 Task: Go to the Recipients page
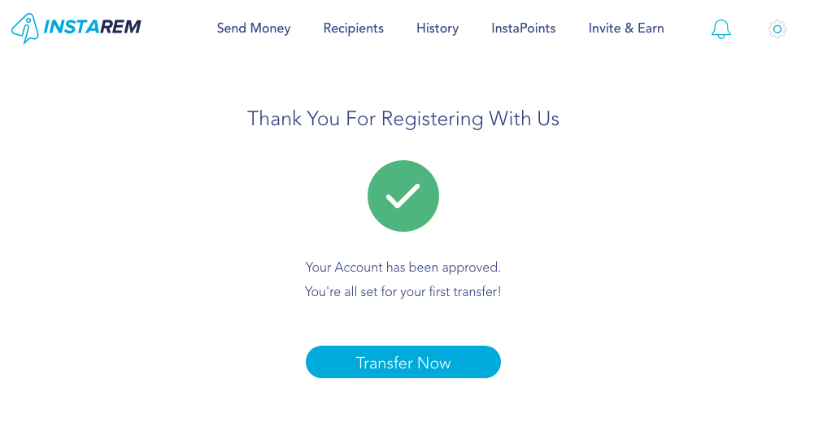[354, 28]
